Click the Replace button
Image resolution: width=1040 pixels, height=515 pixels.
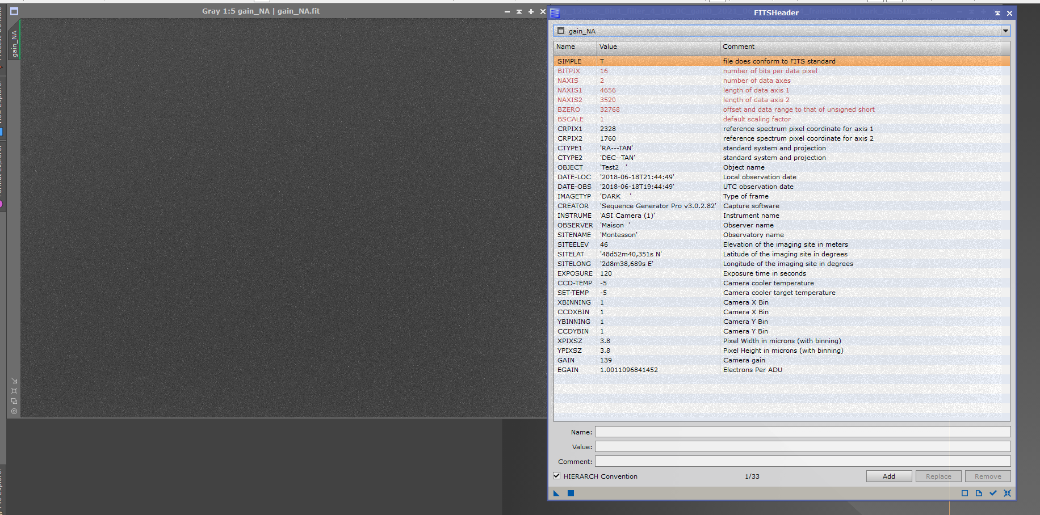tap(938, 476)
